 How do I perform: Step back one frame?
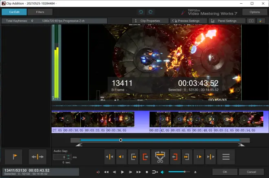115,172
